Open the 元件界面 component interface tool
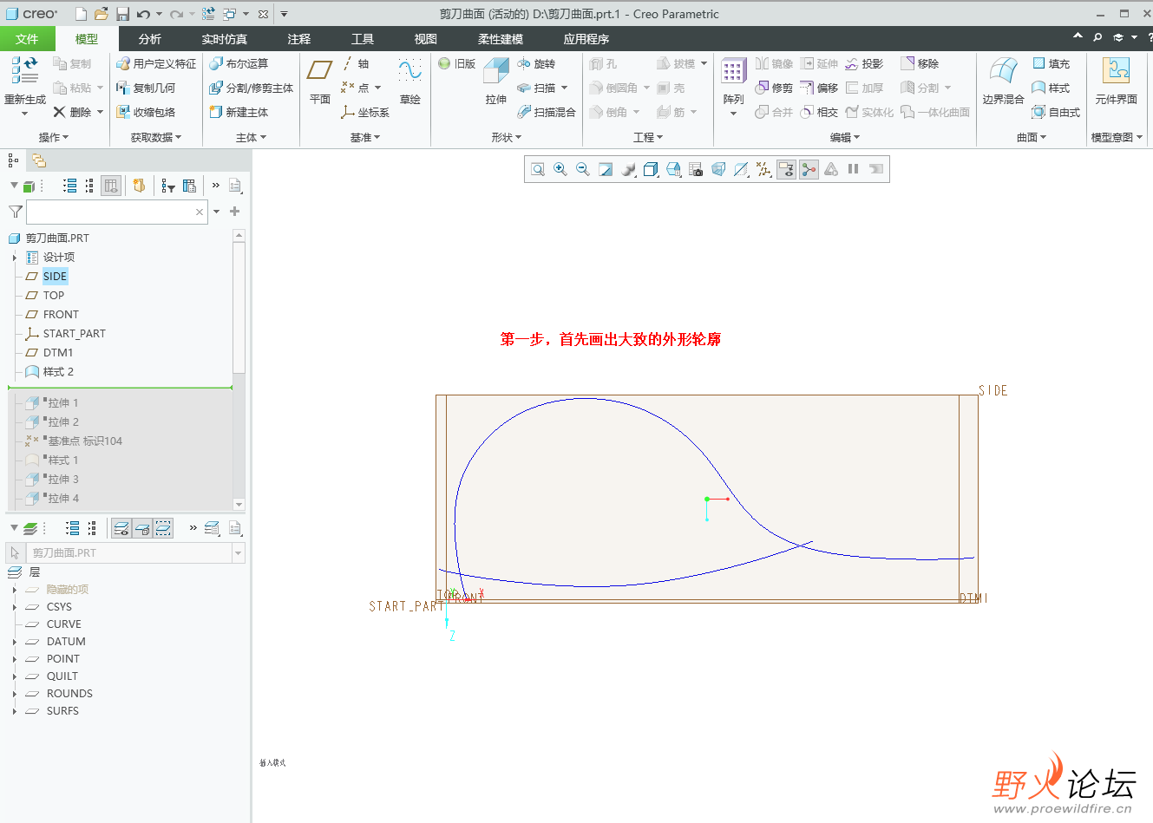Image resolution: width=1153 pixels, height=823 pixels. [x=1116, y=82]
